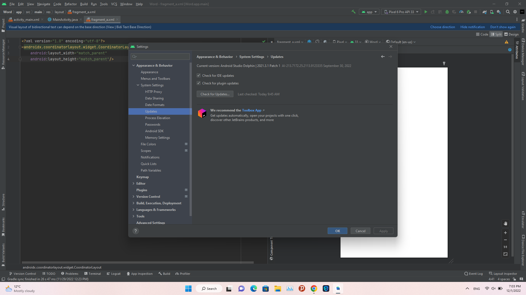Open the Device Manager toolbar icon
526x295 pixels.
pos(492,12)
